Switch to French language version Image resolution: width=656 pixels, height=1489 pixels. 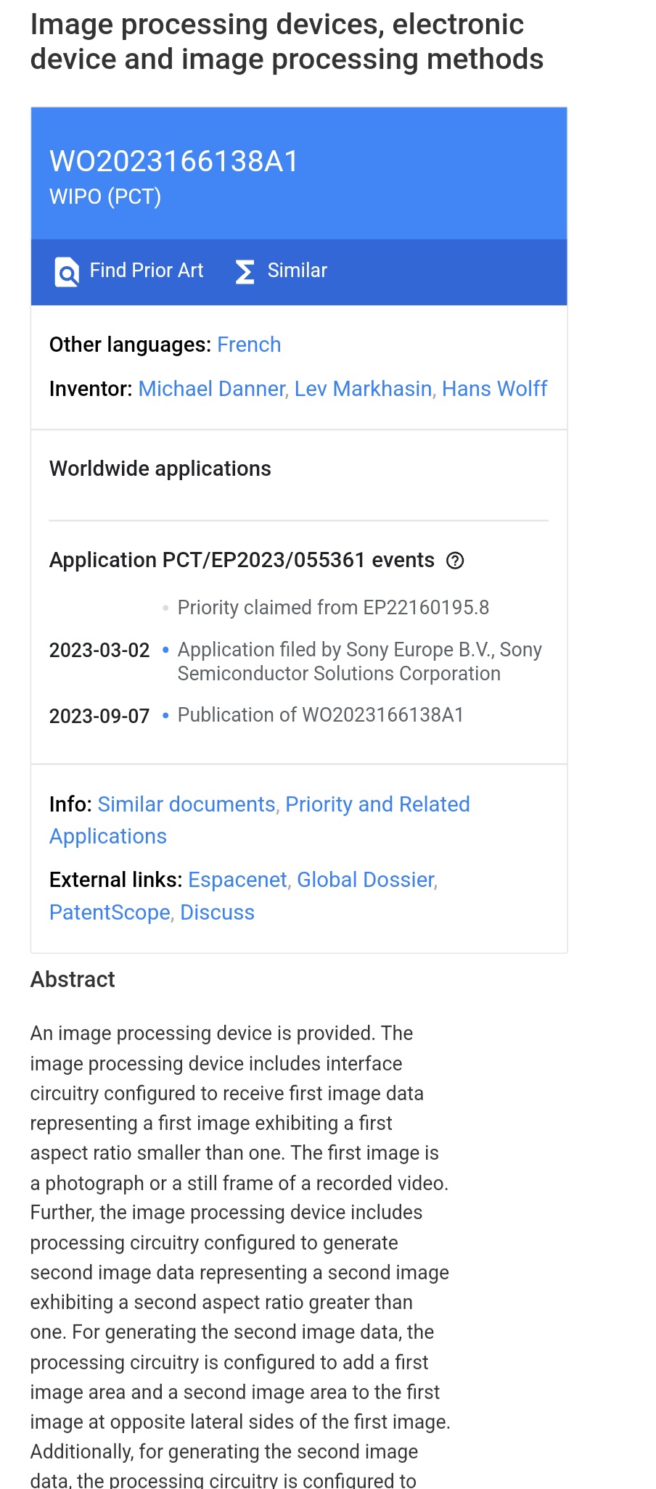coord(249,345)
